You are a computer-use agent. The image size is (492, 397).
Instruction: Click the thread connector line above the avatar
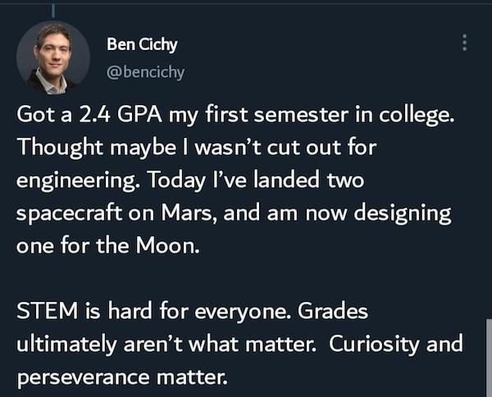tap(52, 10)
